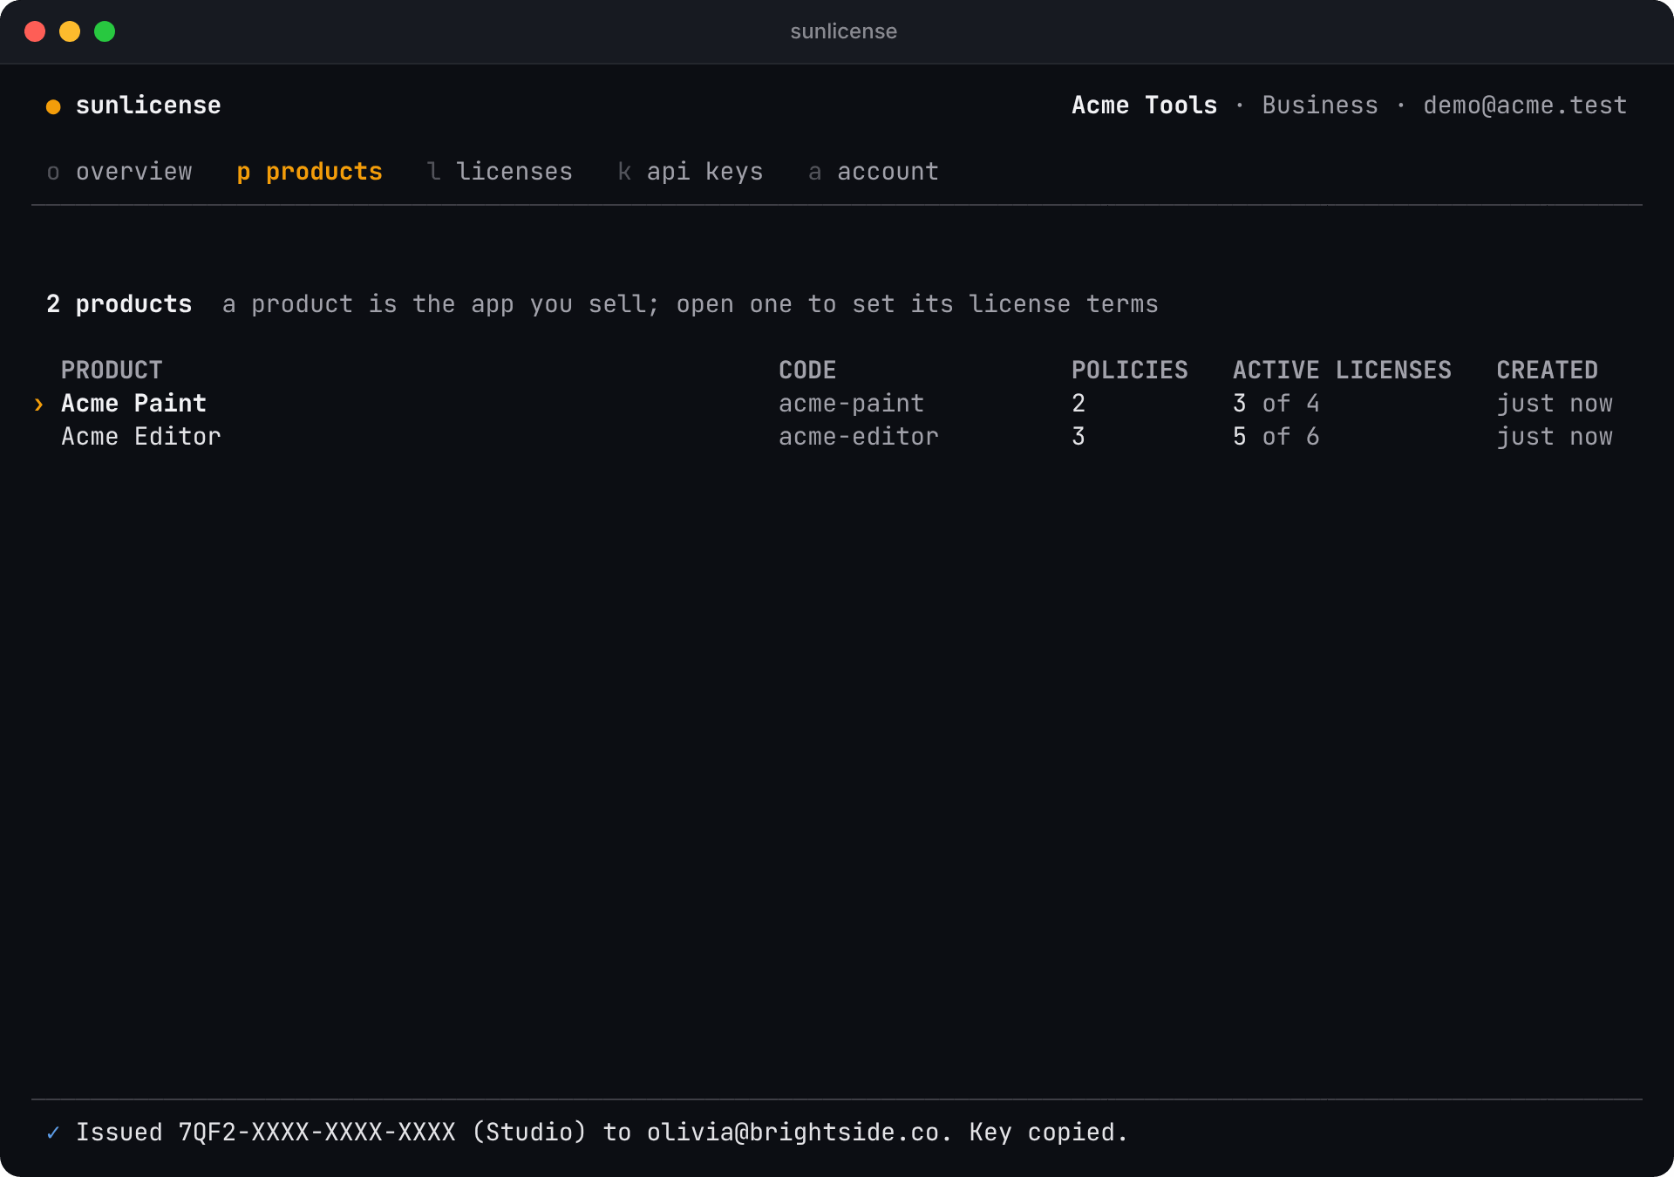The image size is (1674, 1177).
Task: Click the policies count for Acme Editor
Action: (1079, 437)
